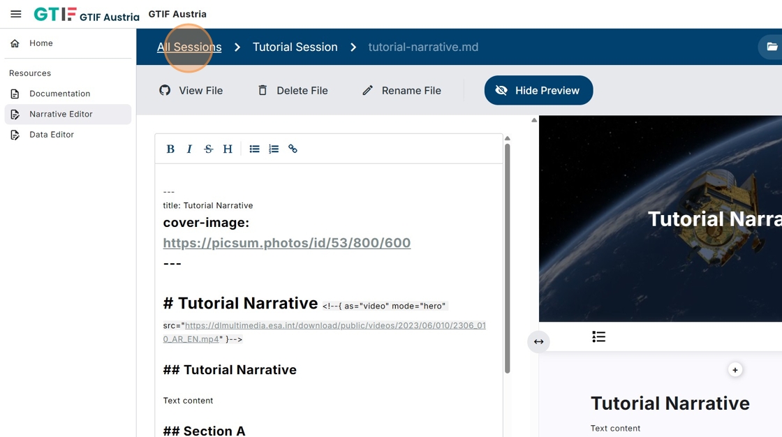
Task: Delete the current file
Action: click(x=293, y=91)
